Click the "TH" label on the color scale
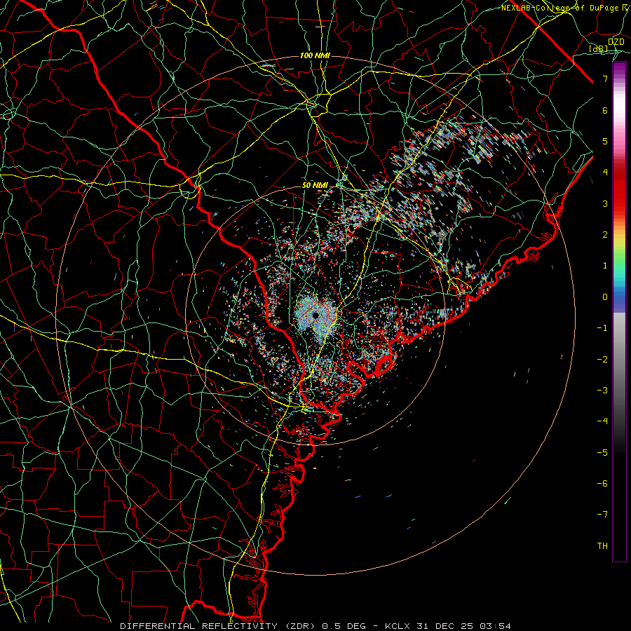The width and height of the screenshot is (631, 631). 602,545
